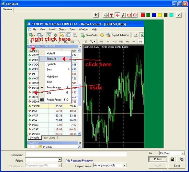This screenshot has width=189, height=172.
Task: Open the Folder dropdown
Action: click(59, 160)
